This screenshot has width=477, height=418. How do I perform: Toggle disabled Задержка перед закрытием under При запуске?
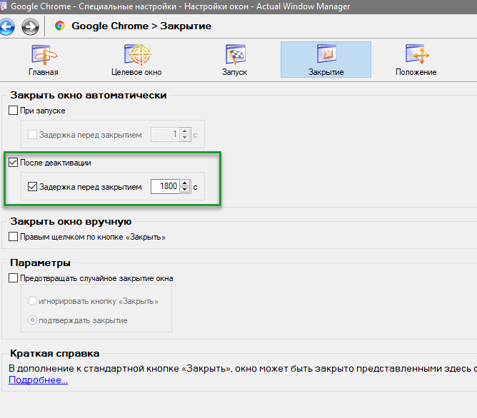[x=32, y=135]
